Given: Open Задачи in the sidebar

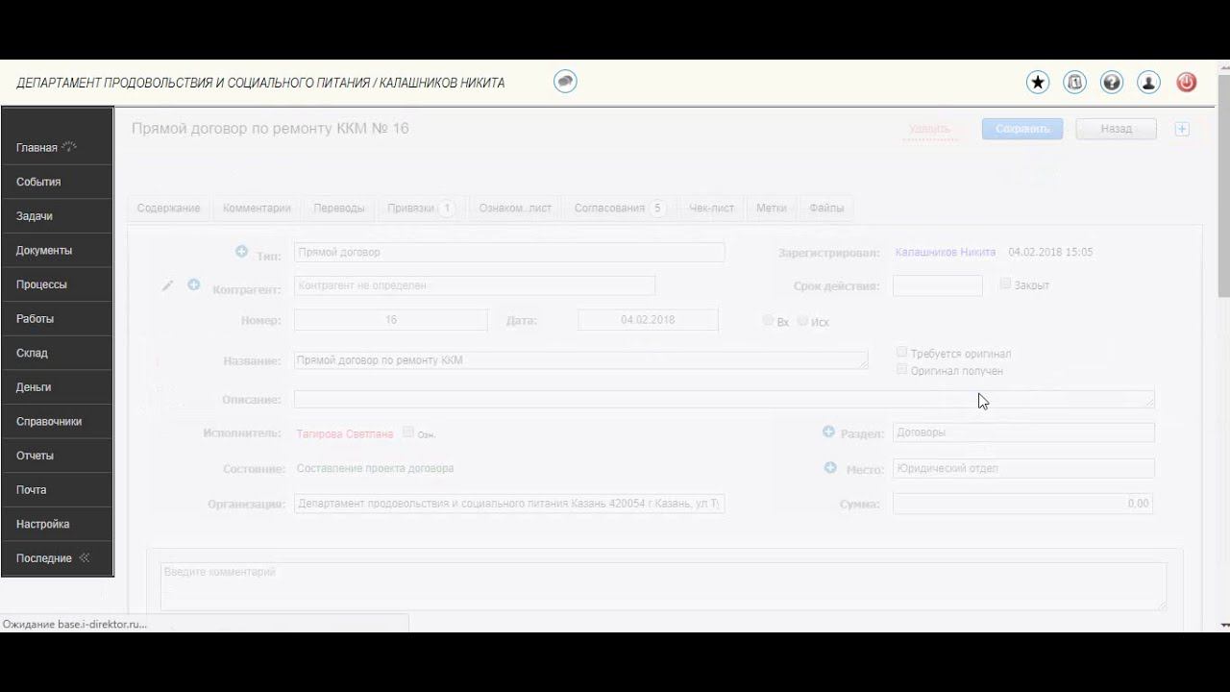Looking at the screenshot, I should (x=58, y=216).
